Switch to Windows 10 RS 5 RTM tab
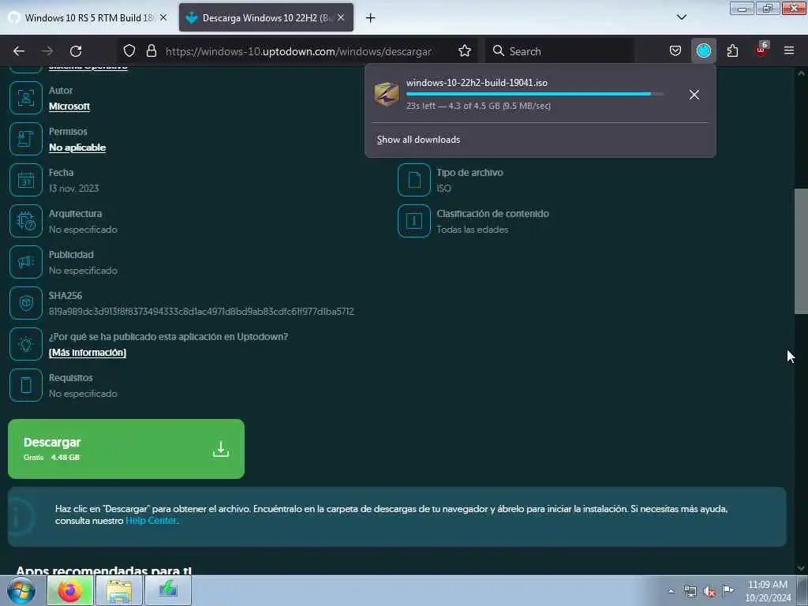The width and height of the screenshot is (808, 606). click(x=88, y=17)
